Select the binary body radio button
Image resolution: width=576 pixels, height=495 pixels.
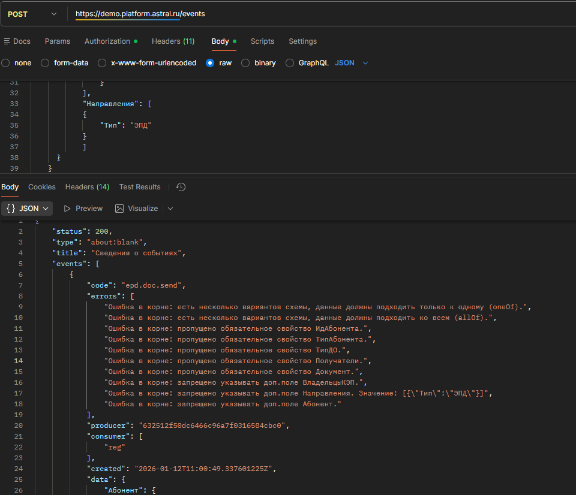(245, 63)
